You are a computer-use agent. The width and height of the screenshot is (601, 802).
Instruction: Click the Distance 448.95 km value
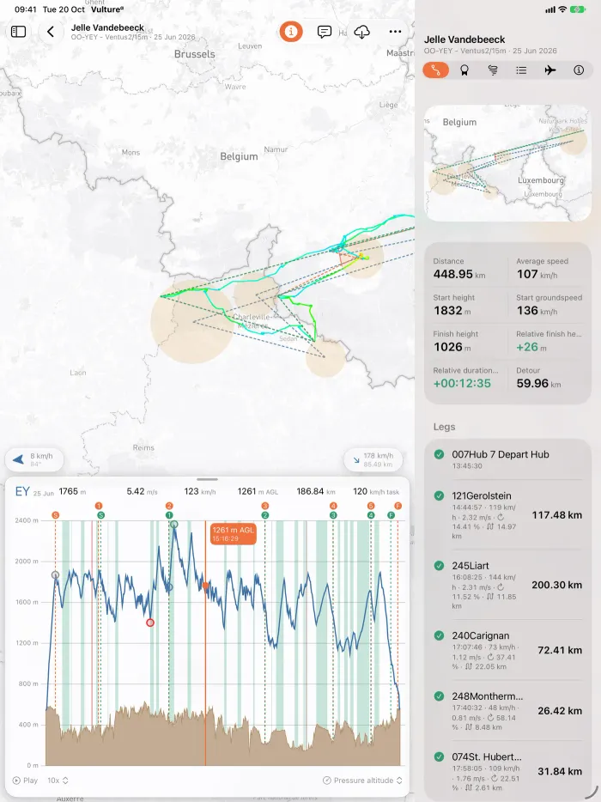458,274
